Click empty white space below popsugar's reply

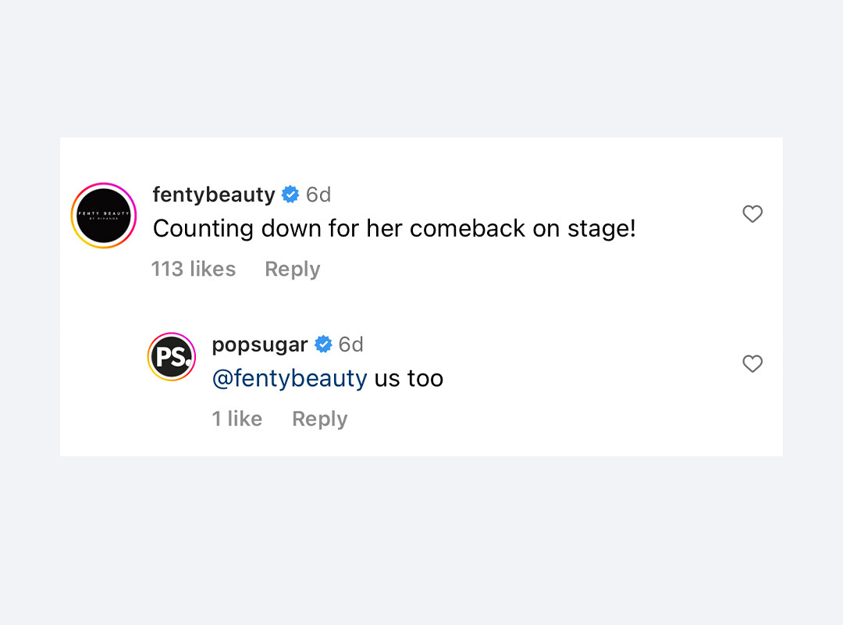coord(421,444)
